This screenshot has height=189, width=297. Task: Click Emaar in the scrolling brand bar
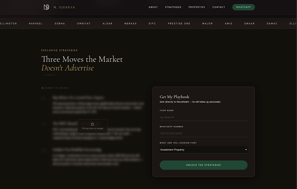click(x=249, y=23)
